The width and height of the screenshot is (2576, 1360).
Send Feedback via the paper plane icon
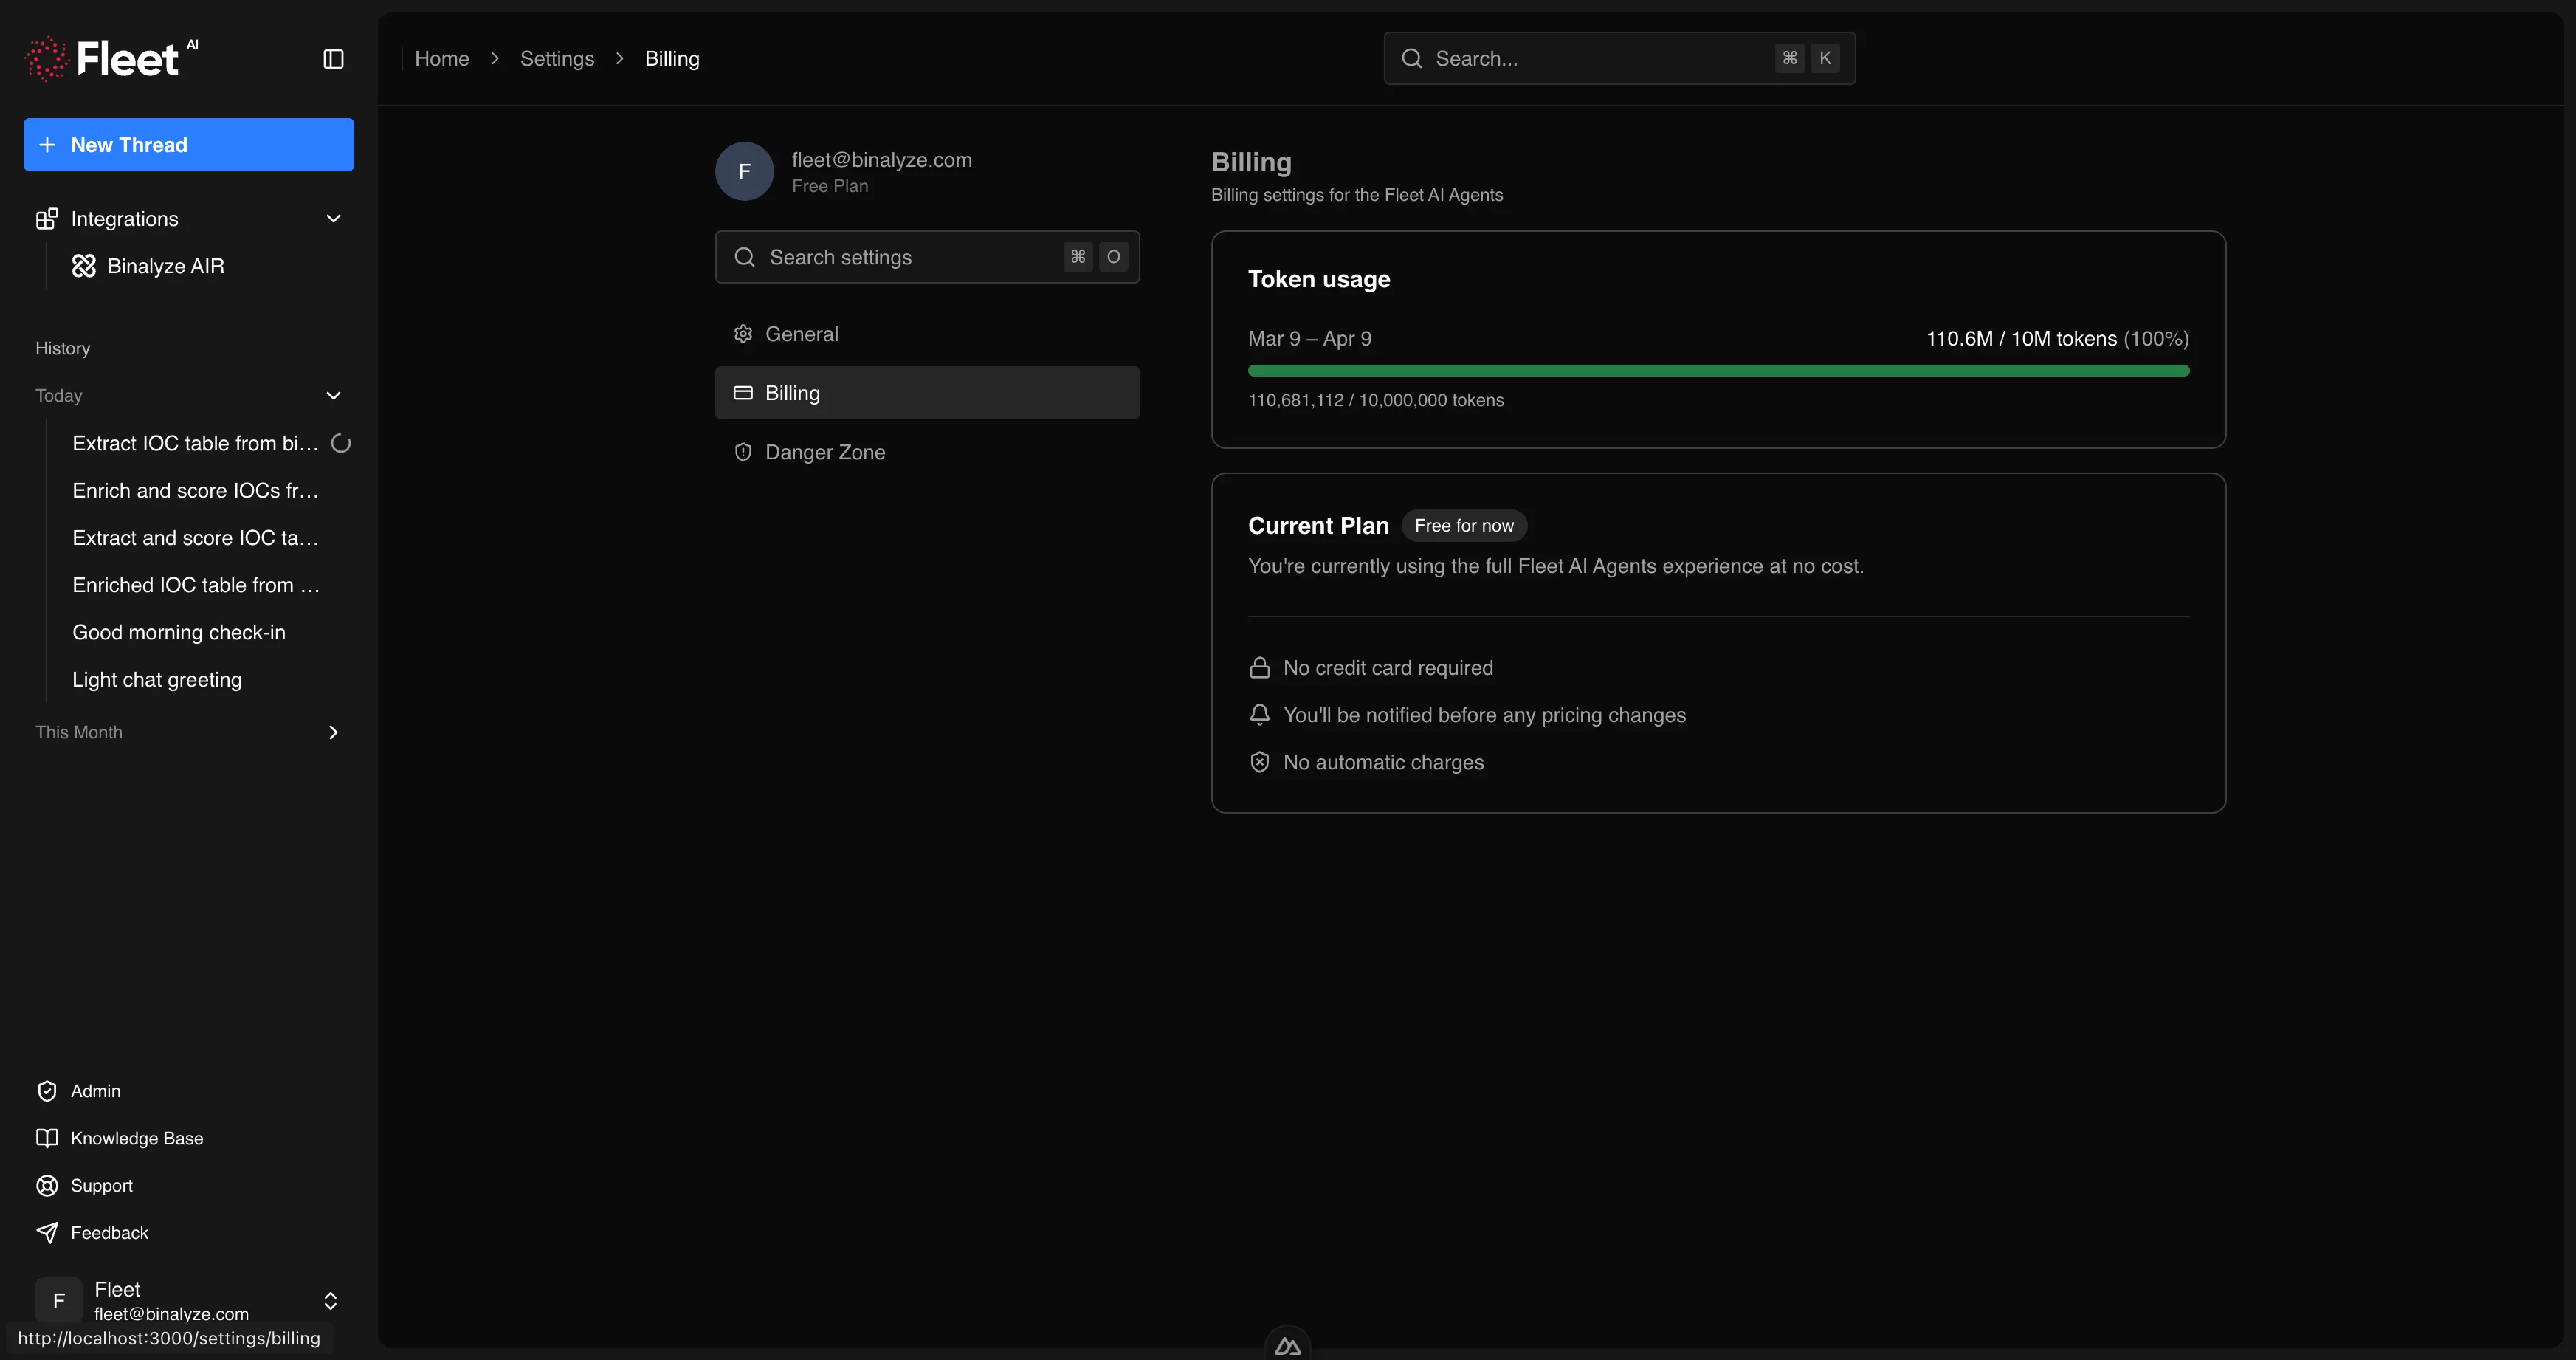(46, 1232)
